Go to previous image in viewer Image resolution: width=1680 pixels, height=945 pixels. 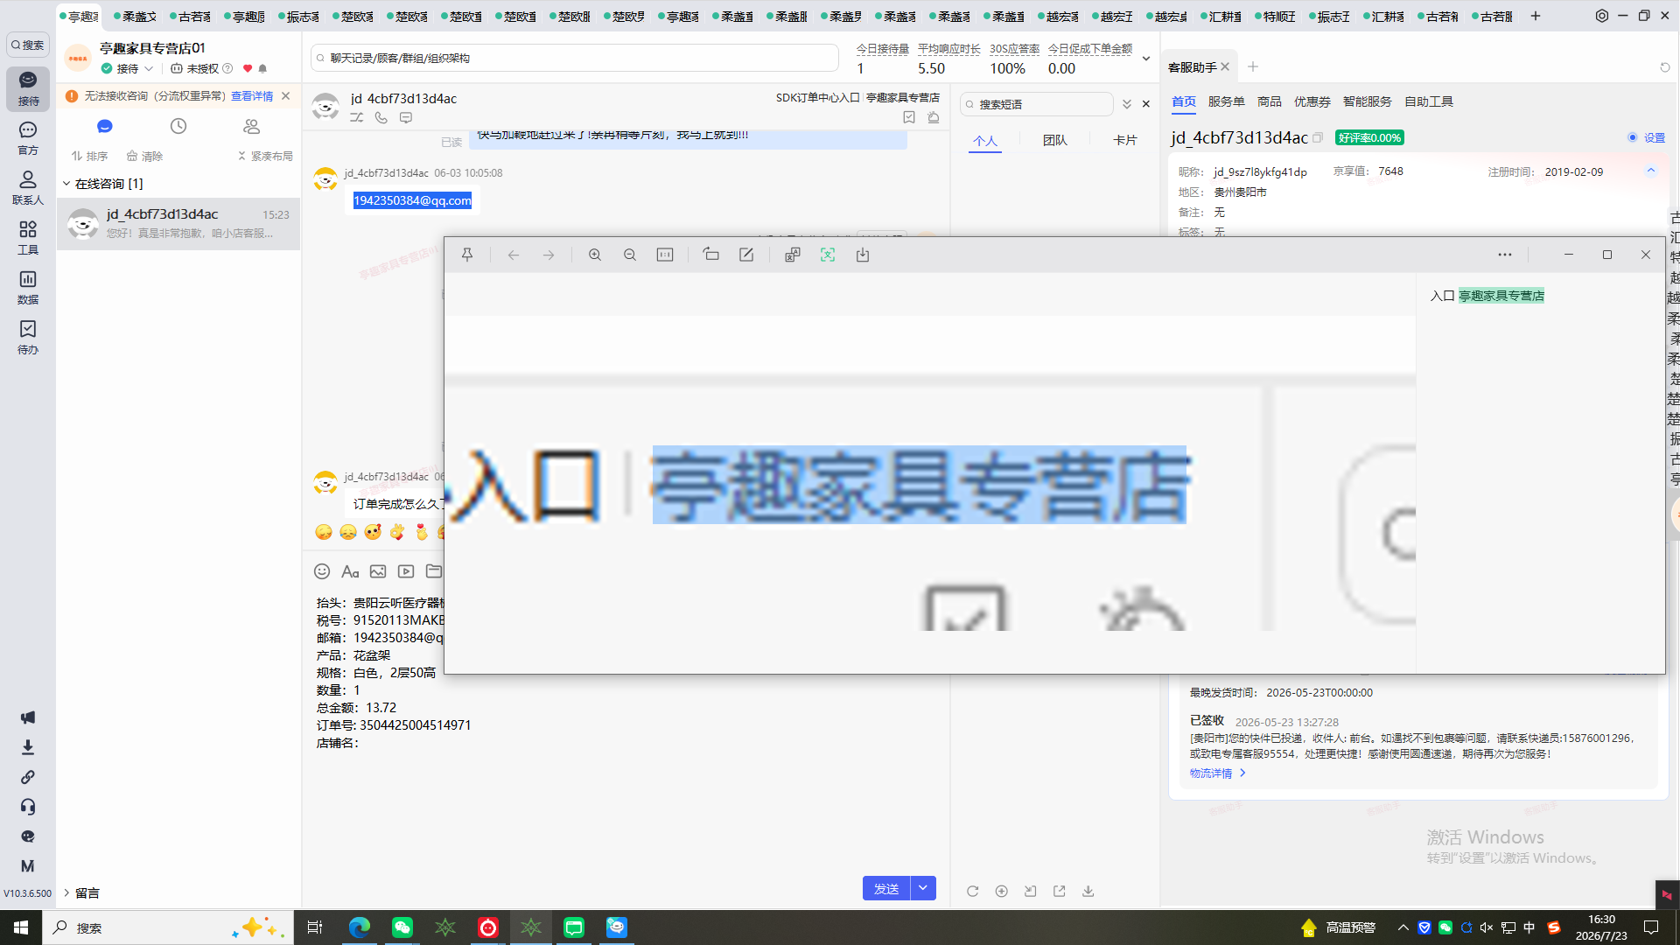click(514, 255)
